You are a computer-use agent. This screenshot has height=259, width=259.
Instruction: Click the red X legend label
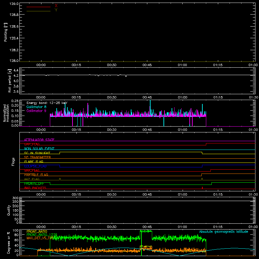pyautogui.click(x=56, y=6)
